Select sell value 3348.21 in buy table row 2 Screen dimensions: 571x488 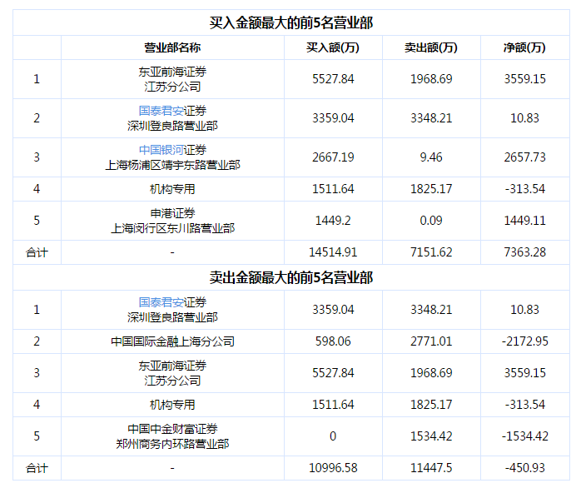(431, 118)
